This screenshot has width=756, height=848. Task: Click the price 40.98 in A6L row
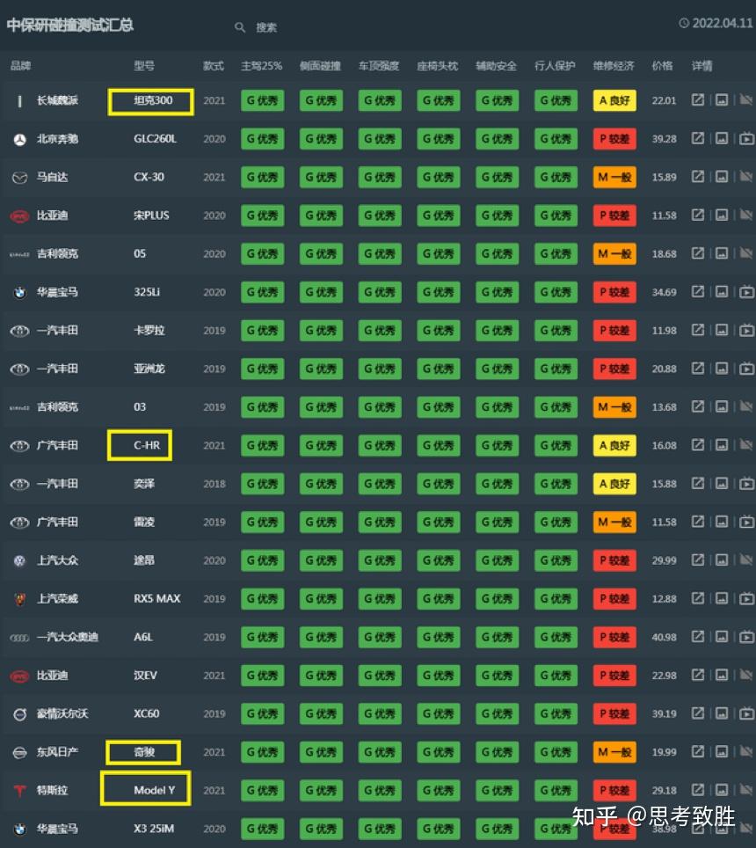tap(664, 637)
